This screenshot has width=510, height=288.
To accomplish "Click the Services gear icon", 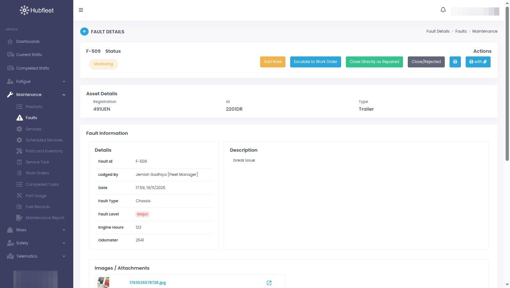I will pyautogui.click(x=19, y=129).
